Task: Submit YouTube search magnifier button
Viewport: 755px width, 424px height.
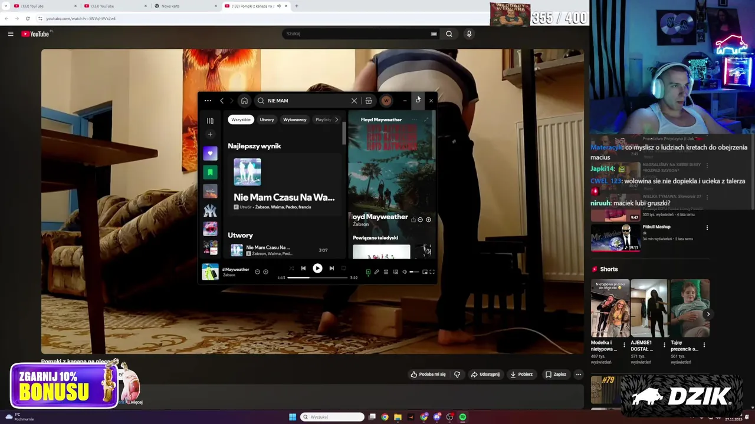Action: (x=449, y=34)
